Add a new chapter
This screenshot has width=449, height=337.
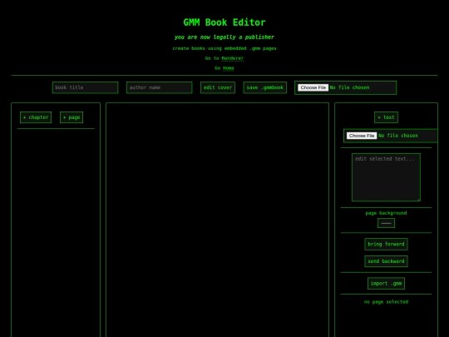coord(36,117)
